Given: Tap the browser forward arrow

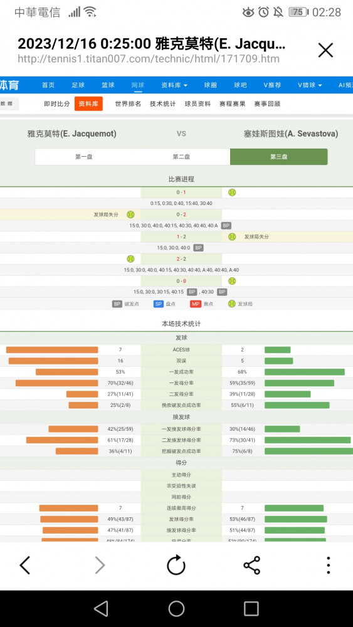Looking at the screenshot, I should pyautogui.click(x=100, y=566).
